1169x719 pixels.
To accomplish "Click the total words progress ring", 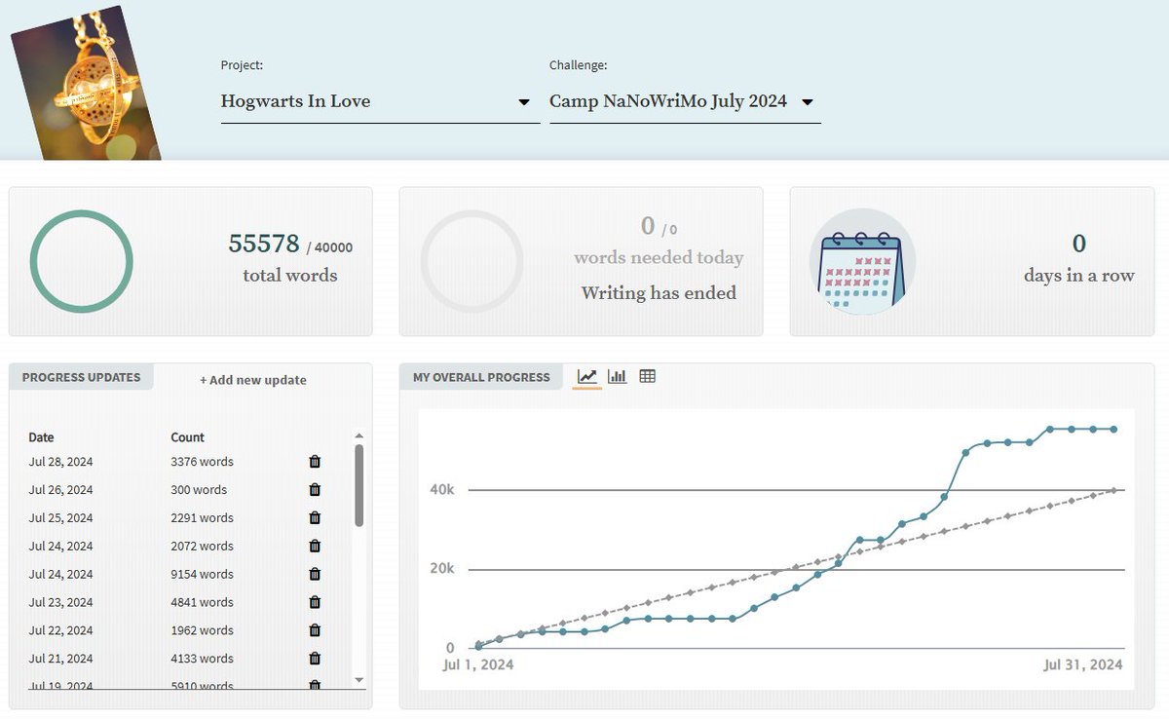I will pyautogui.click(x=81, y=261).
